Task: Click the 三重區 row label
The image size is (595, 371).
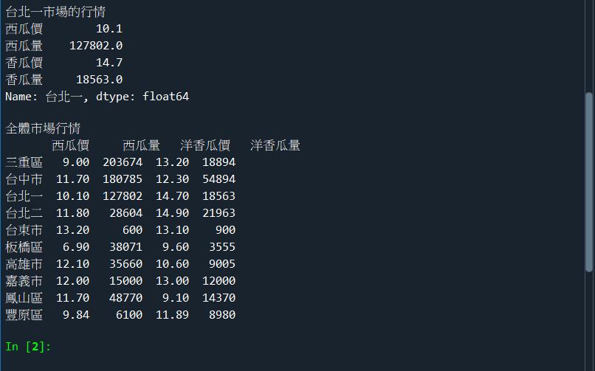Action: (24, 162)
